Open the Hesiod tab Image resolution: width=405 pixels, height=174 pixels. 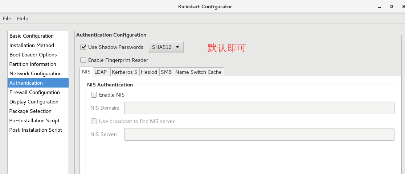click(149, 72)
